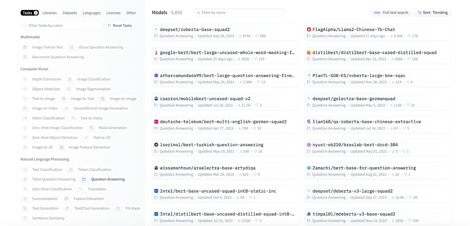Click the Summarization task icon
The height and width of the screenshot is (226, 470).
coord(25,199)
